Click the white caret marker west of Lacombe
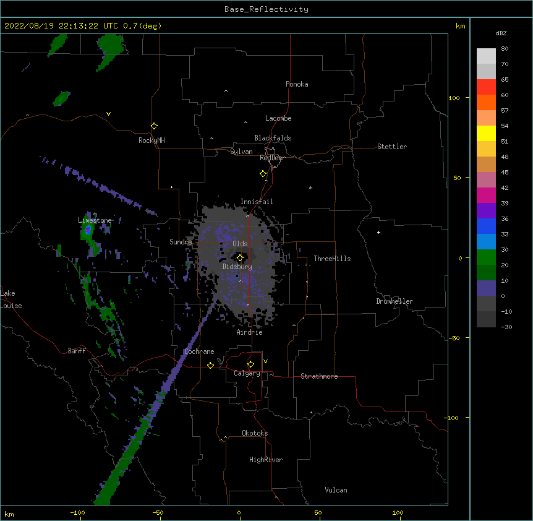This screenshot has height=521, width=533. pos(245,122)
